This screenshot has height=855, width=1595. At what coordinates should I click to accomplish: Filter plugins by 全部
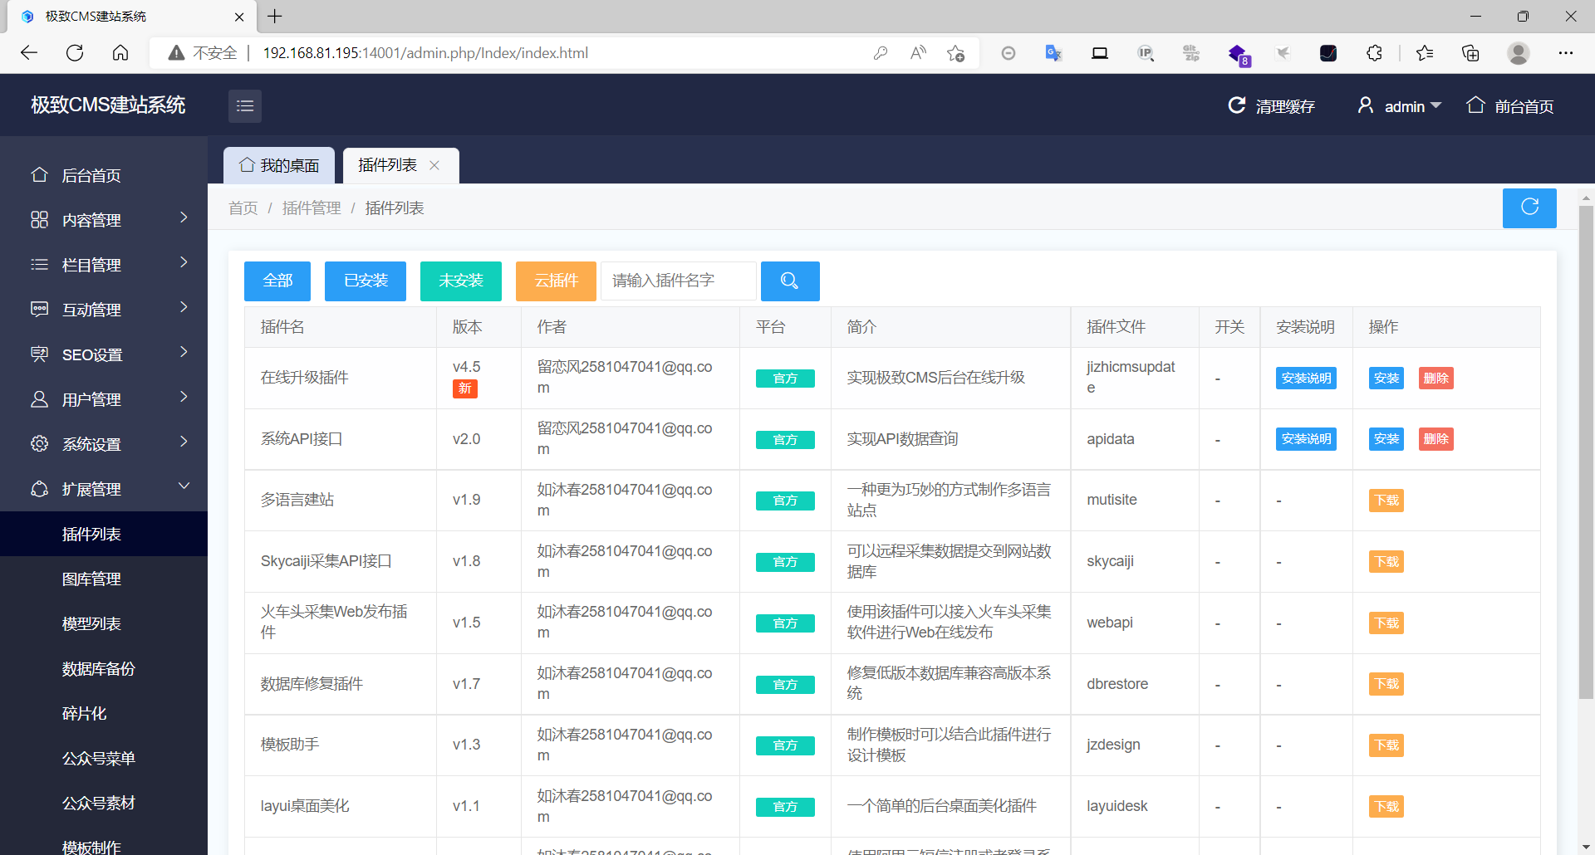tap(277, 281)
